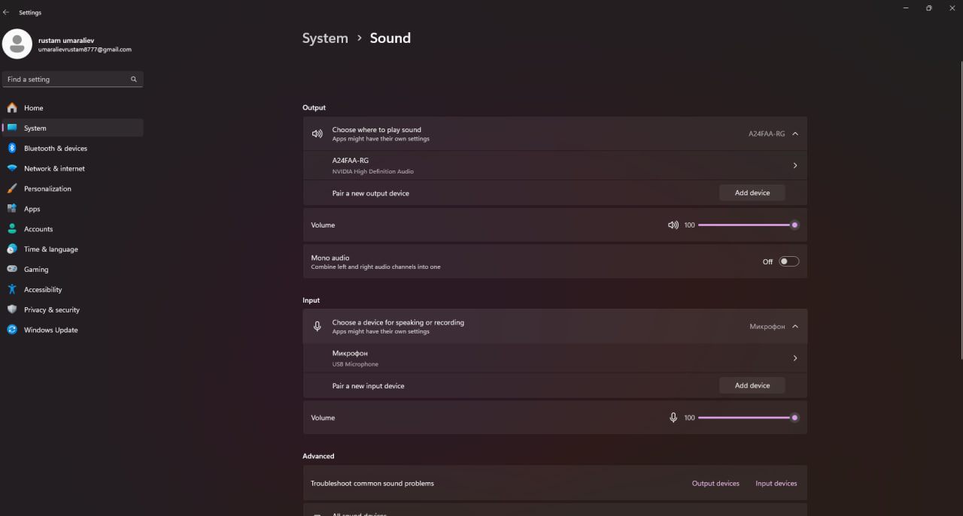This screenshot has width=963, height=516.
Task: Toggle the Mono audio switch
Action: pyautogui.click(x=788, y=261)
